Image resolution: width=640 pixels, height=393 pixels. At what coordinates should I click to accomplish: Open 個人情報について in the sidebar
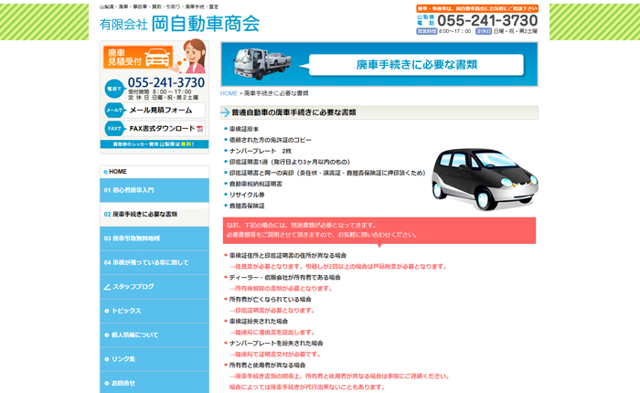click(x=155, y=335)
